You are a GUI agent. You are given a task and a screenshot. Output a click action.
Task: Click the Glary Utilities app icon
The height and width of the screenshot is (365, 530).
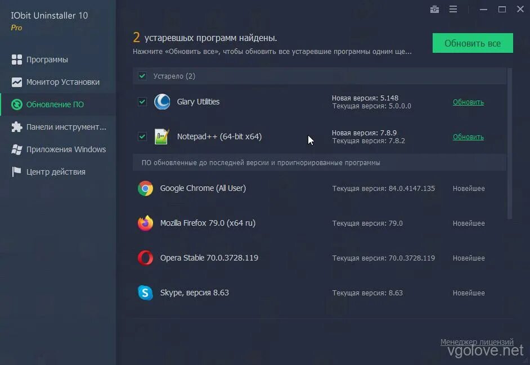[162, 102]
